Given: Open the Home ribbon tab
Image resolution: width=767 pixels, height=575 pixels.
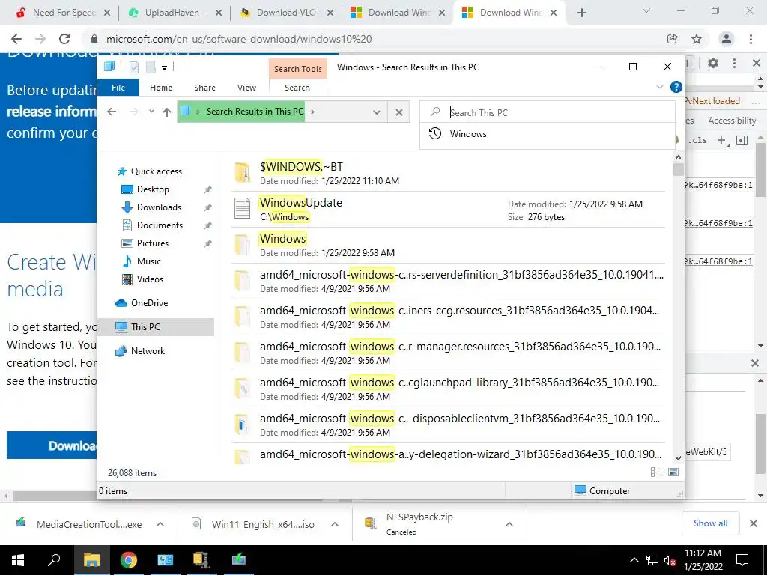Looking at the screenshot, I should tap(161, 88).
